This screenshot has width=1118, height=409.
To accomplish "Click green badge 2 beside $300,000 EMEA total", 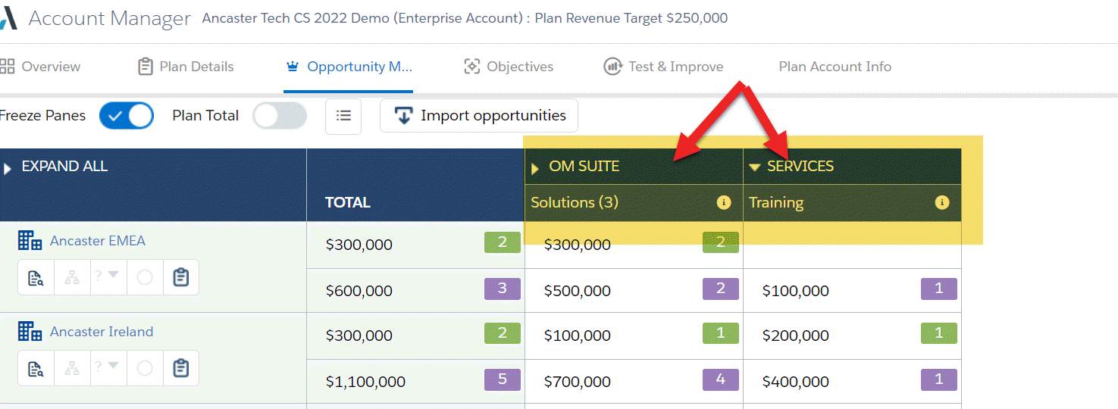I will 503,242.
